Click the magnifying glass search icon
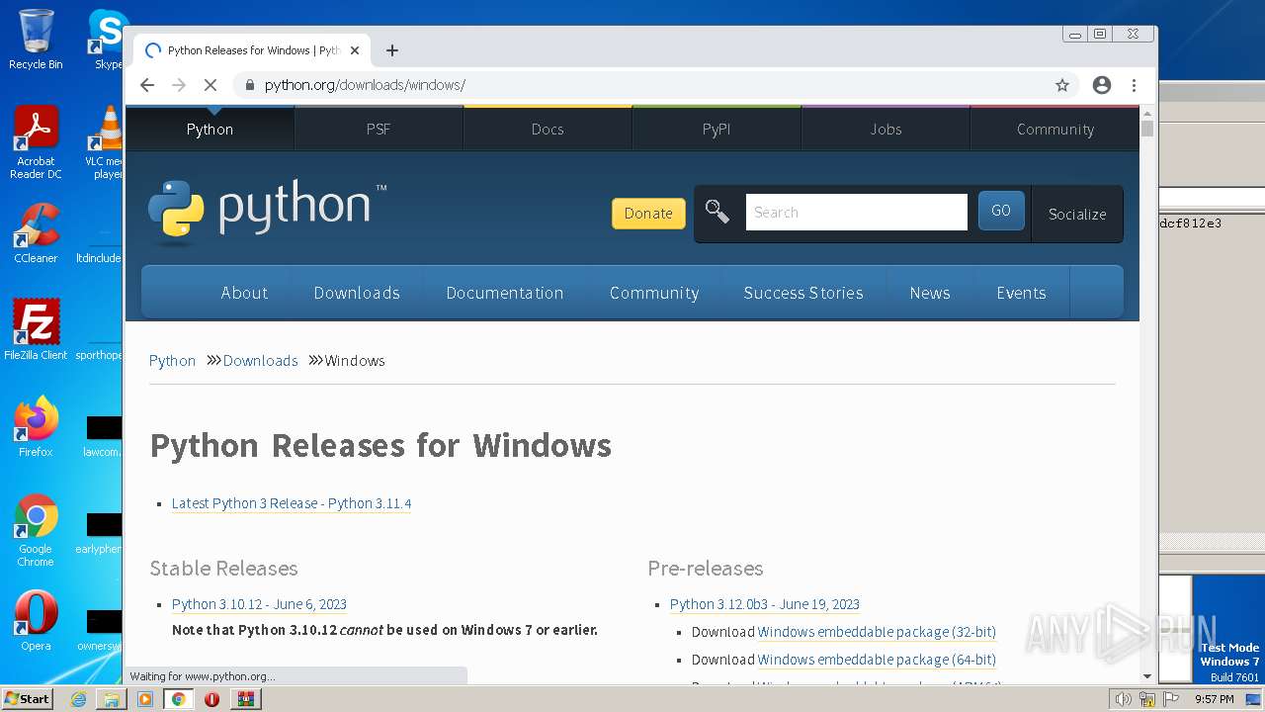Screen dimensions: 1265x712 [x=717, y=212]
